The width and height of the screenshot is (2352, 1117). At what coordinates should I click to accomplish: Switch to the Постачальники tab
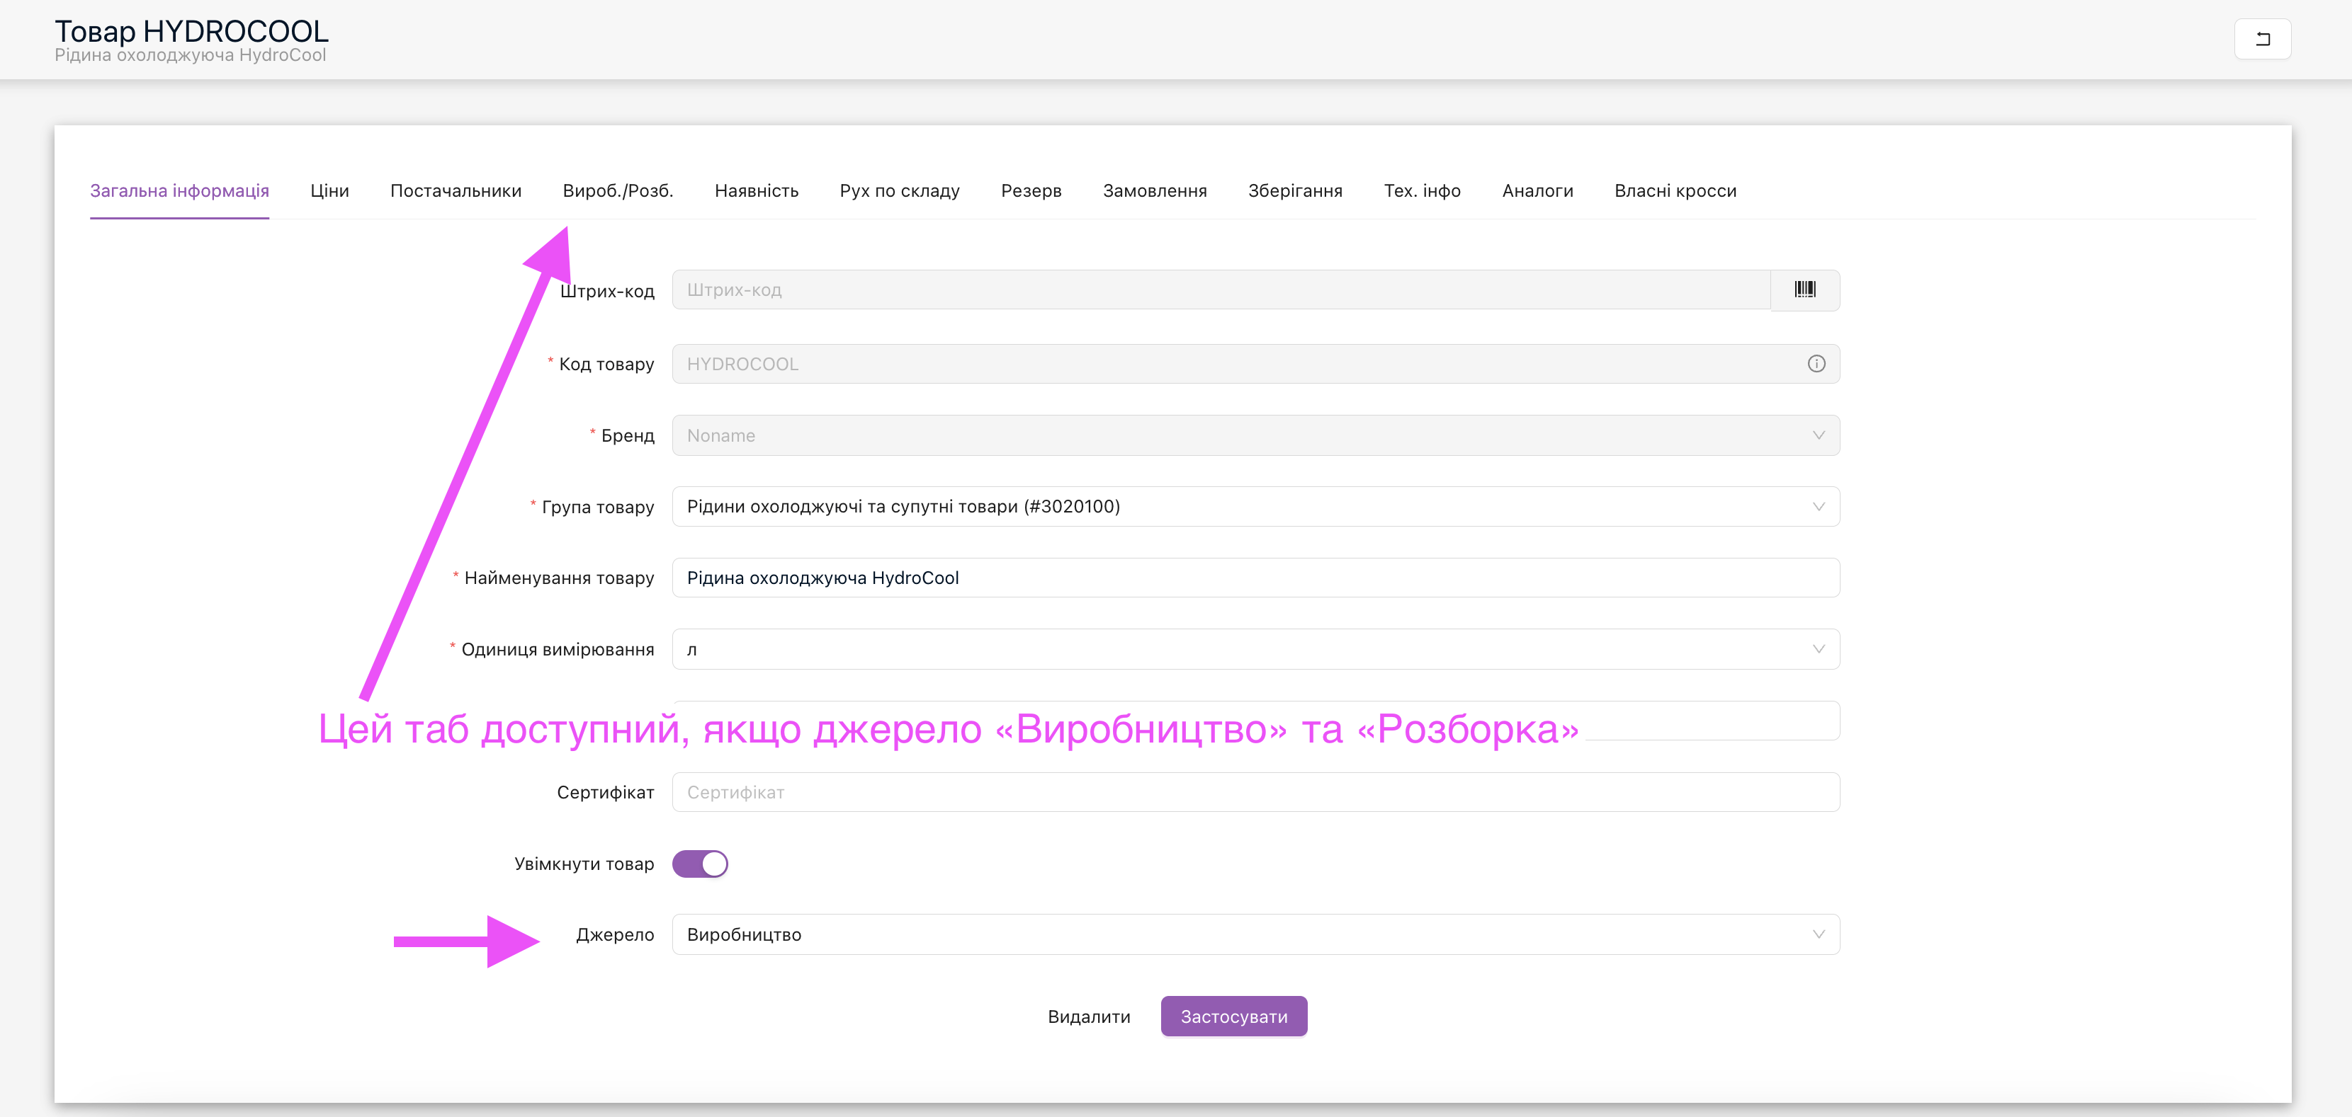pyautogui.click(x=456, y=190)
